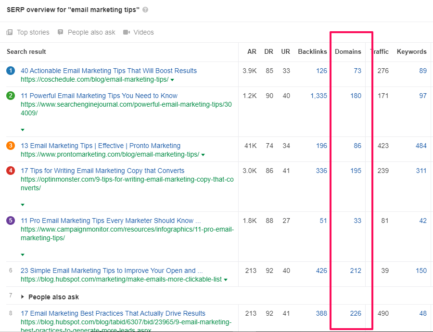Click the 212 domains value for HubSpot
This screenshot has height=332, width=433.
coord(355,271)
